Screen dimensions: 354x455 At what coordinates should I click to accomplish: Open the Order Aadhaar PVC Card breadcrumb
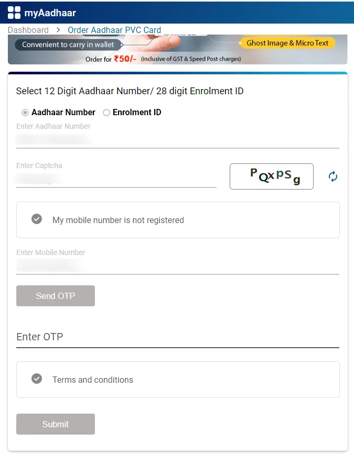point(114,30)
